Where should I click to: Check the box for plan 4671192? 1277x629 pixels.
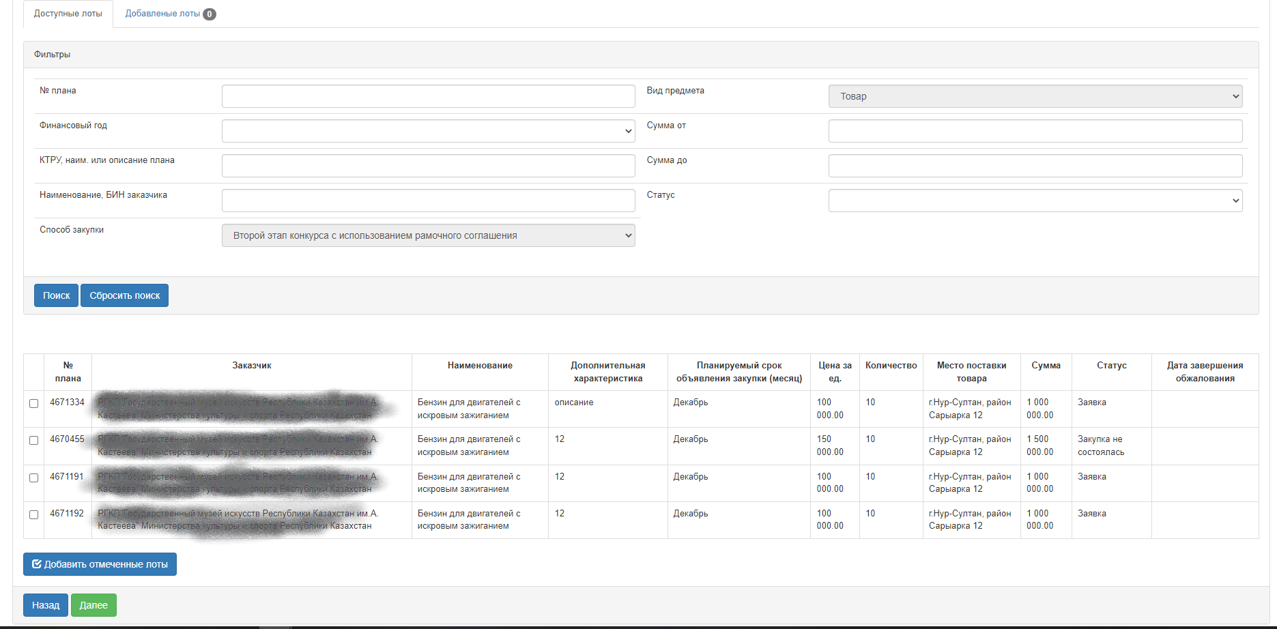pos(33,514)
